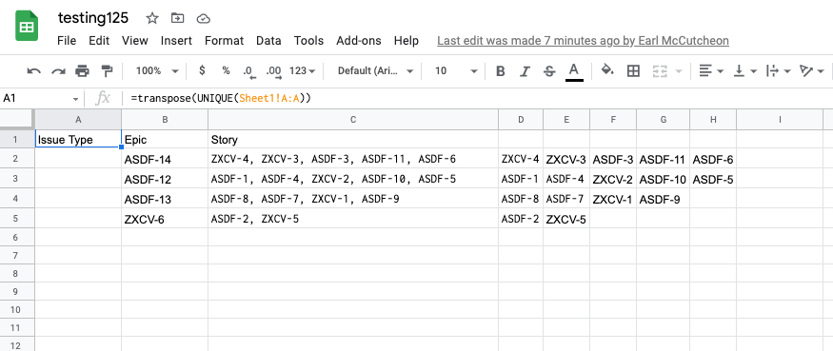Toggle strikethrough formatting
Image resolution: width=833 pixels, height=351 pixels.
549,71
